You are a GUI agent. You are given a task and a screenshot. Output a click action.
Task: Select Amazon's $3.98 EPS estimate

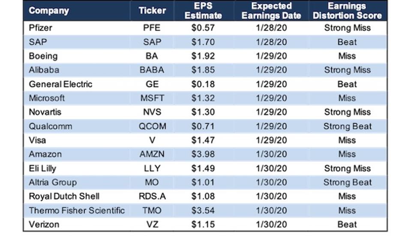[203, 154]
